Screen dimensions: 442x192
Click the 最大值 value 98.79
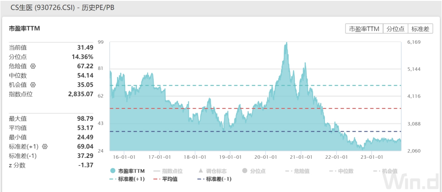pos(86,119)
